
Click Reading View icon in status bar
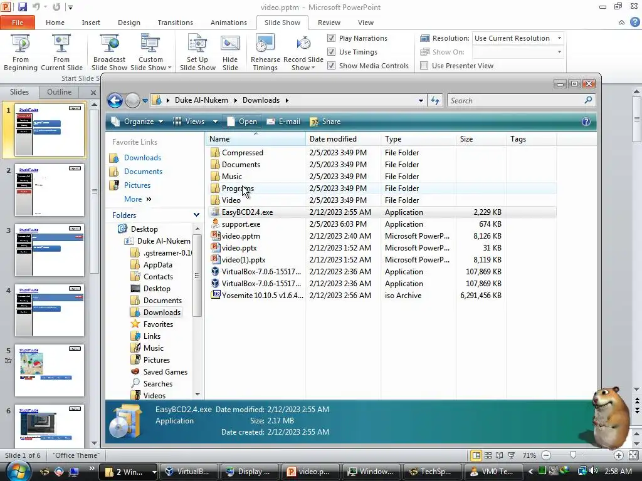(500, 455)
